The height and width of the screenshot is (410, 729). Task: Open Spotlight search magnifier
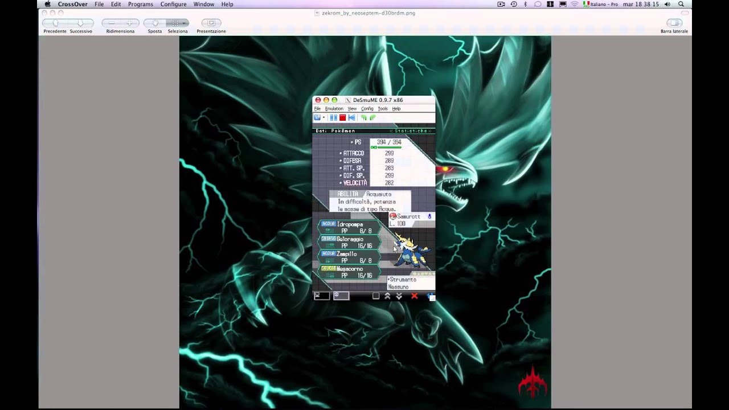[681, 4]
